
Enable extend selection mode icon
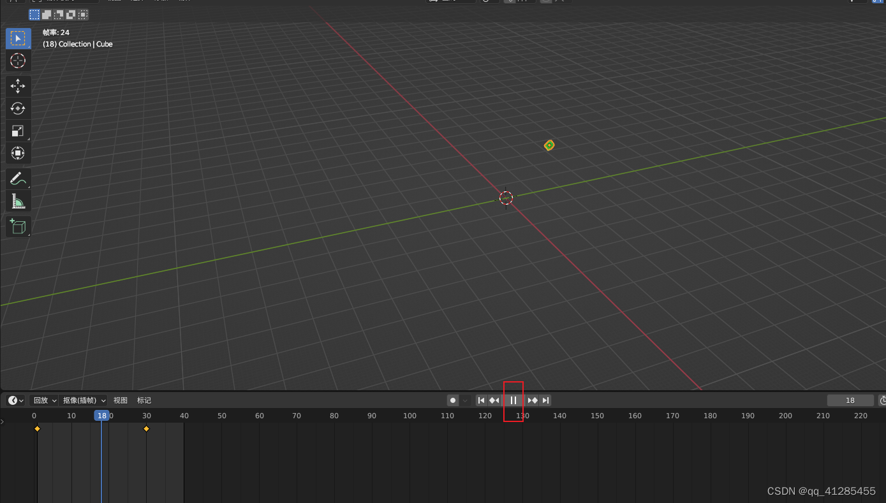[47, 15]
